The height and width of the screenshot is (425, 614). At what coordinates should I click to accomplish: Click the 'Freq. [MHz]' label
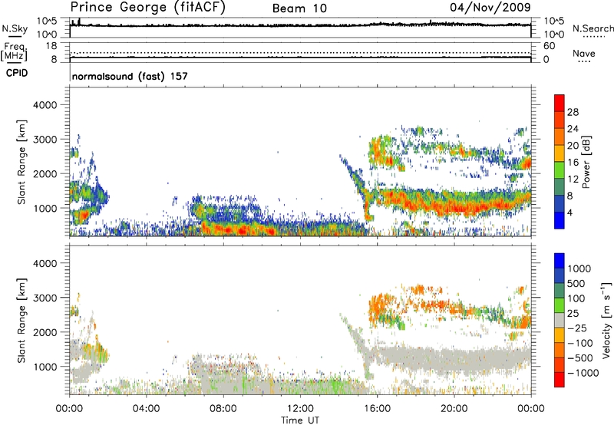point(14,51)
